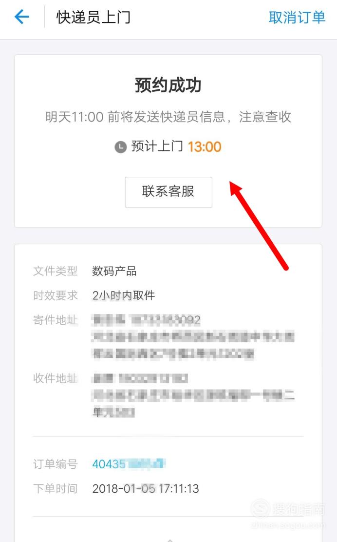Viewport: 337px width, 542px height.
Task: Cancel the order via 取消订单
Action: (297, 17)
